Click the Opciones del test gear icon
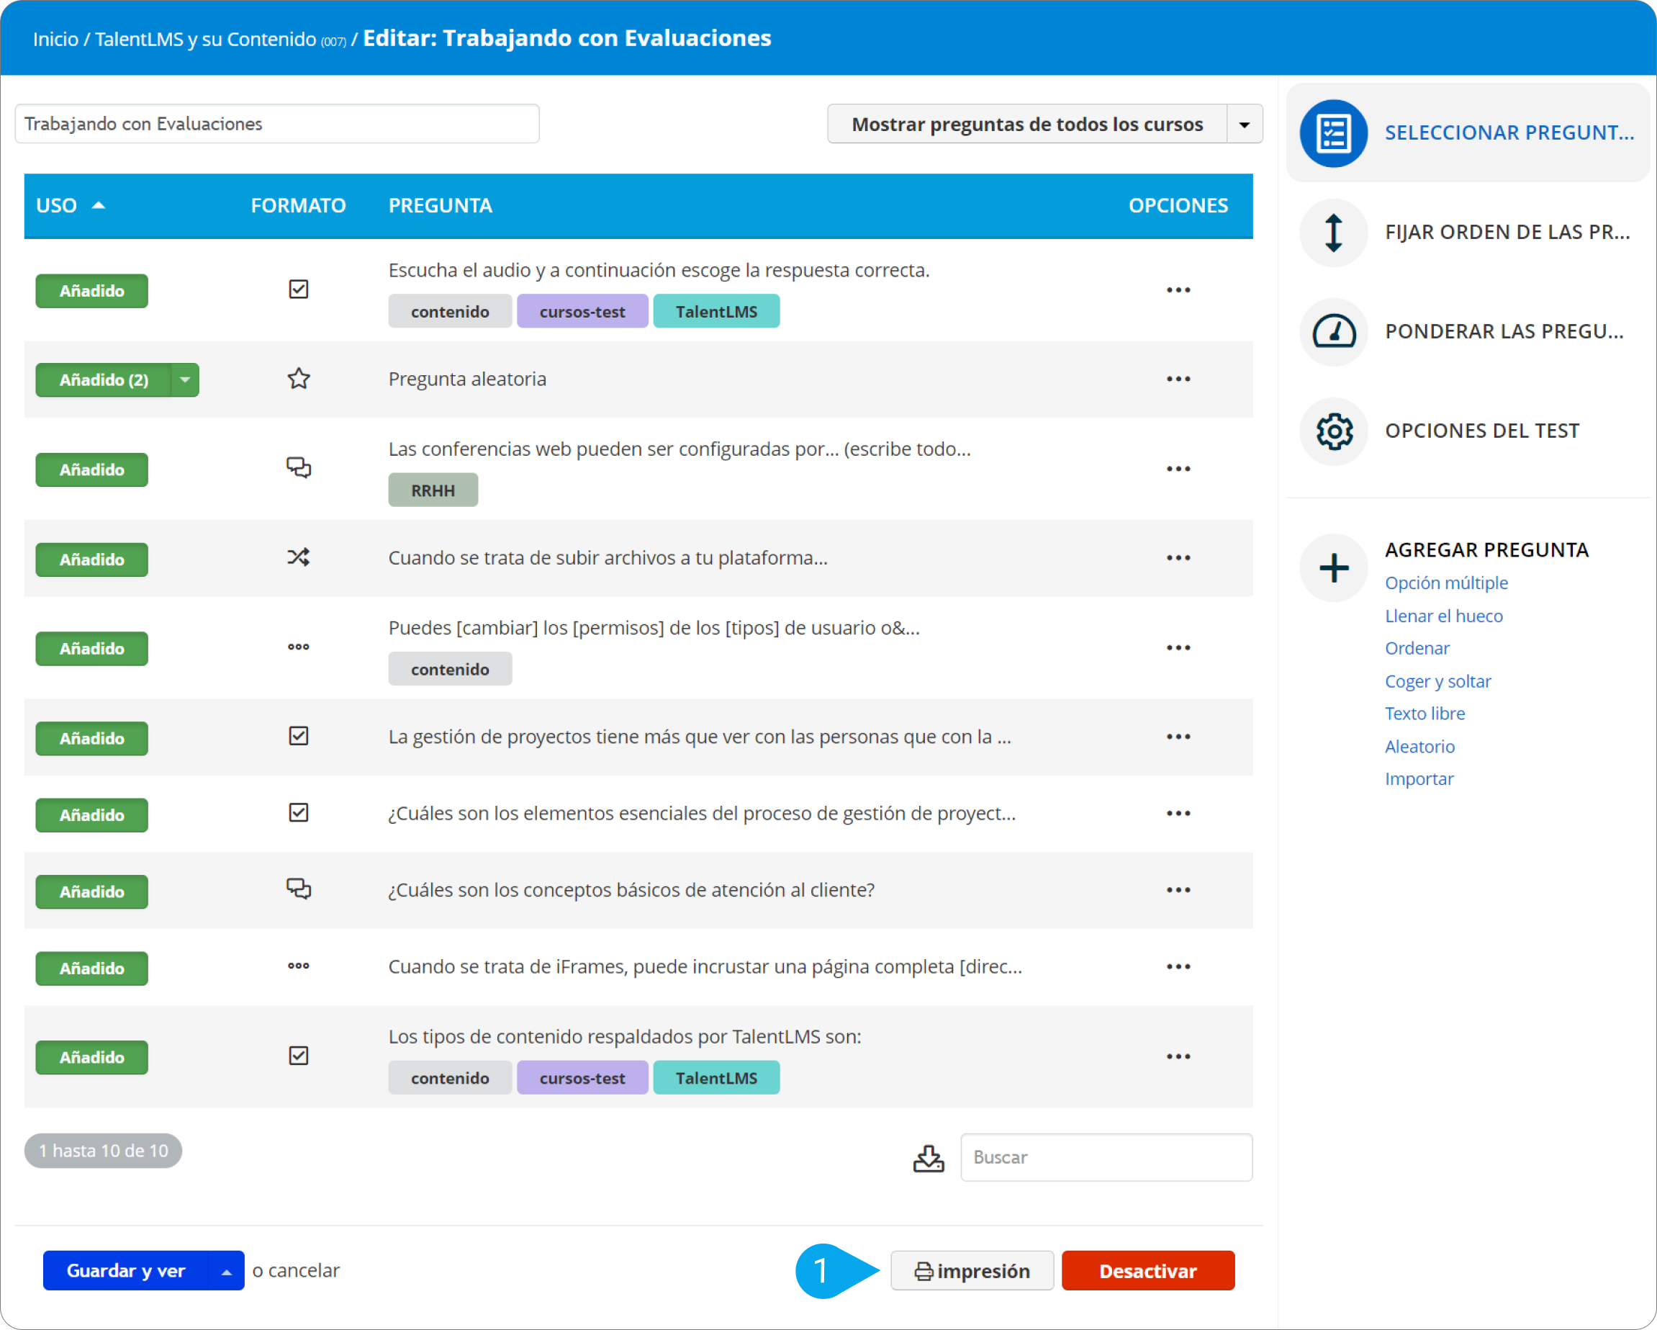 1333,431
